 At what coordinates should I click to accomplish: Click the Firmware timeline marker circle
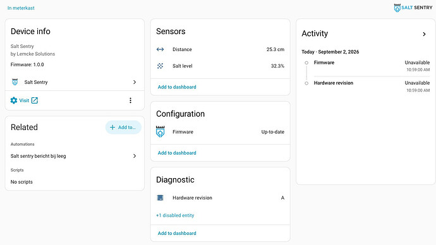click(x=306, y=63)
